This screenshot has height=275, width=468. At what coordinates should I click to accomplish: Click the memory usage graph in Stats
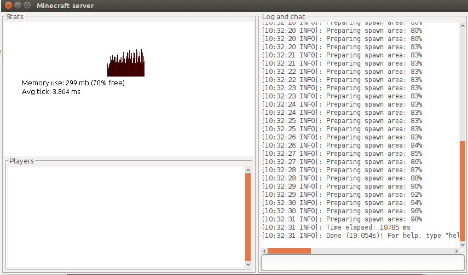pos(126,63)
